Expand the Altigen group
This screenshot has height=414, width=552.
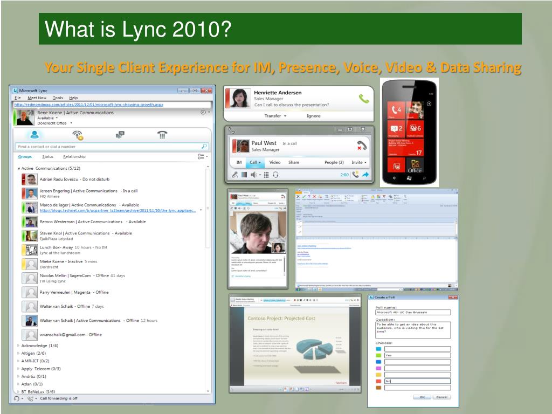coord(18,353)
